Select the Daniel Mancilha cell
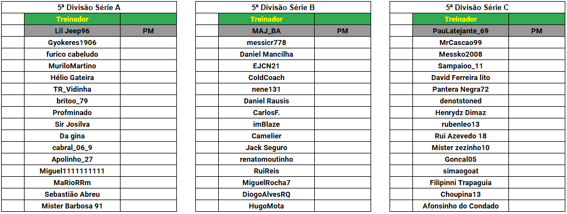The image size is (567, 214). coord(267,54)
